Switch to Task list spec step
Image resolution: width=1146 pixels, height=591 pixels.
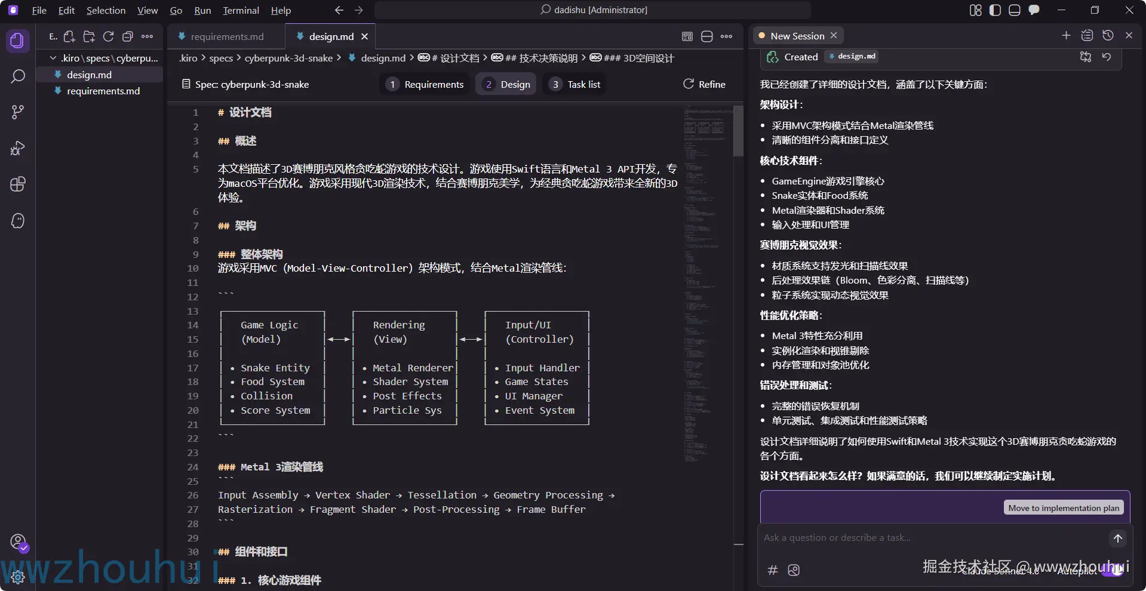click(576, 84)
